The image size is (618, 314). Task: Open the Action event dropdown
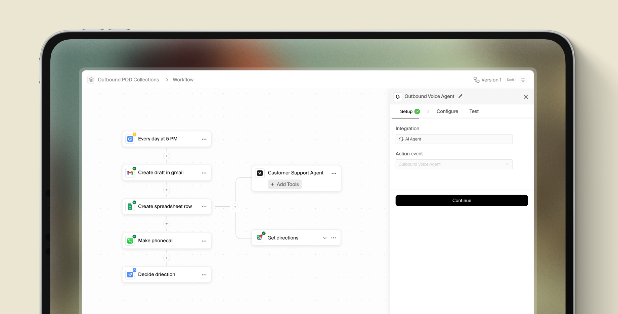(x=454, y=164)
